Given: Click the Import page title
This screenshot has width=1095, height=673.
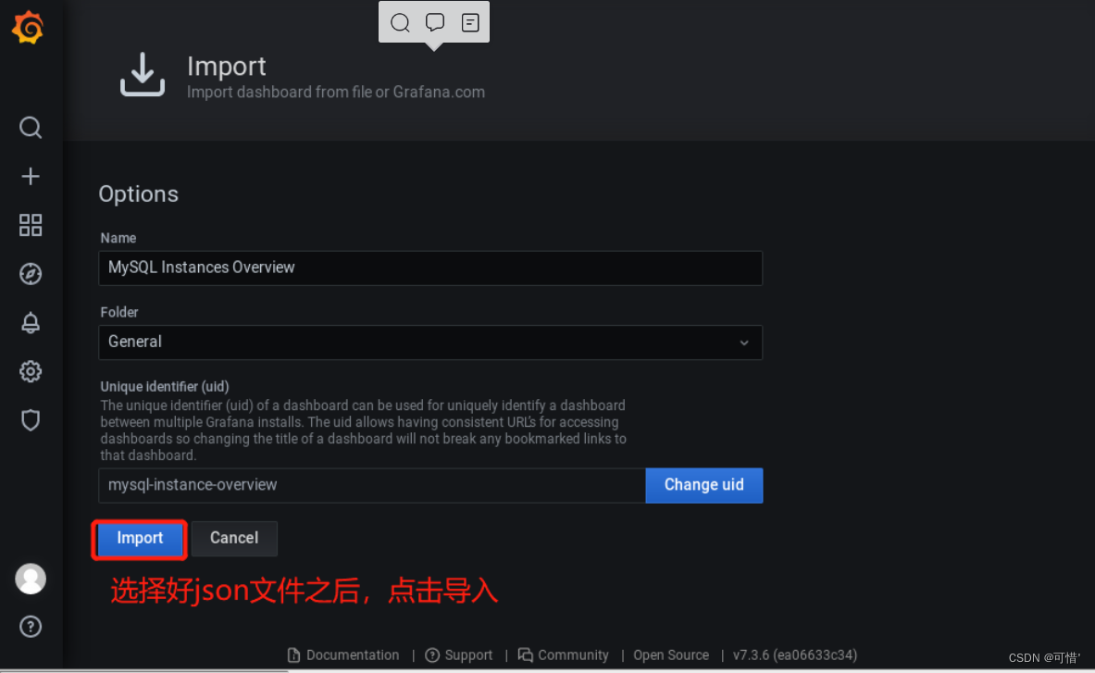Looking at the screenshot, I should [x=226, y=67].
